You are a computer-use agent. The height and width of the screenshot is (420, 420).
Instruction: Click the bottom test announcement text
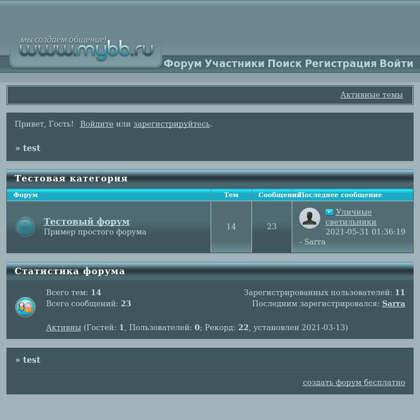32,359
